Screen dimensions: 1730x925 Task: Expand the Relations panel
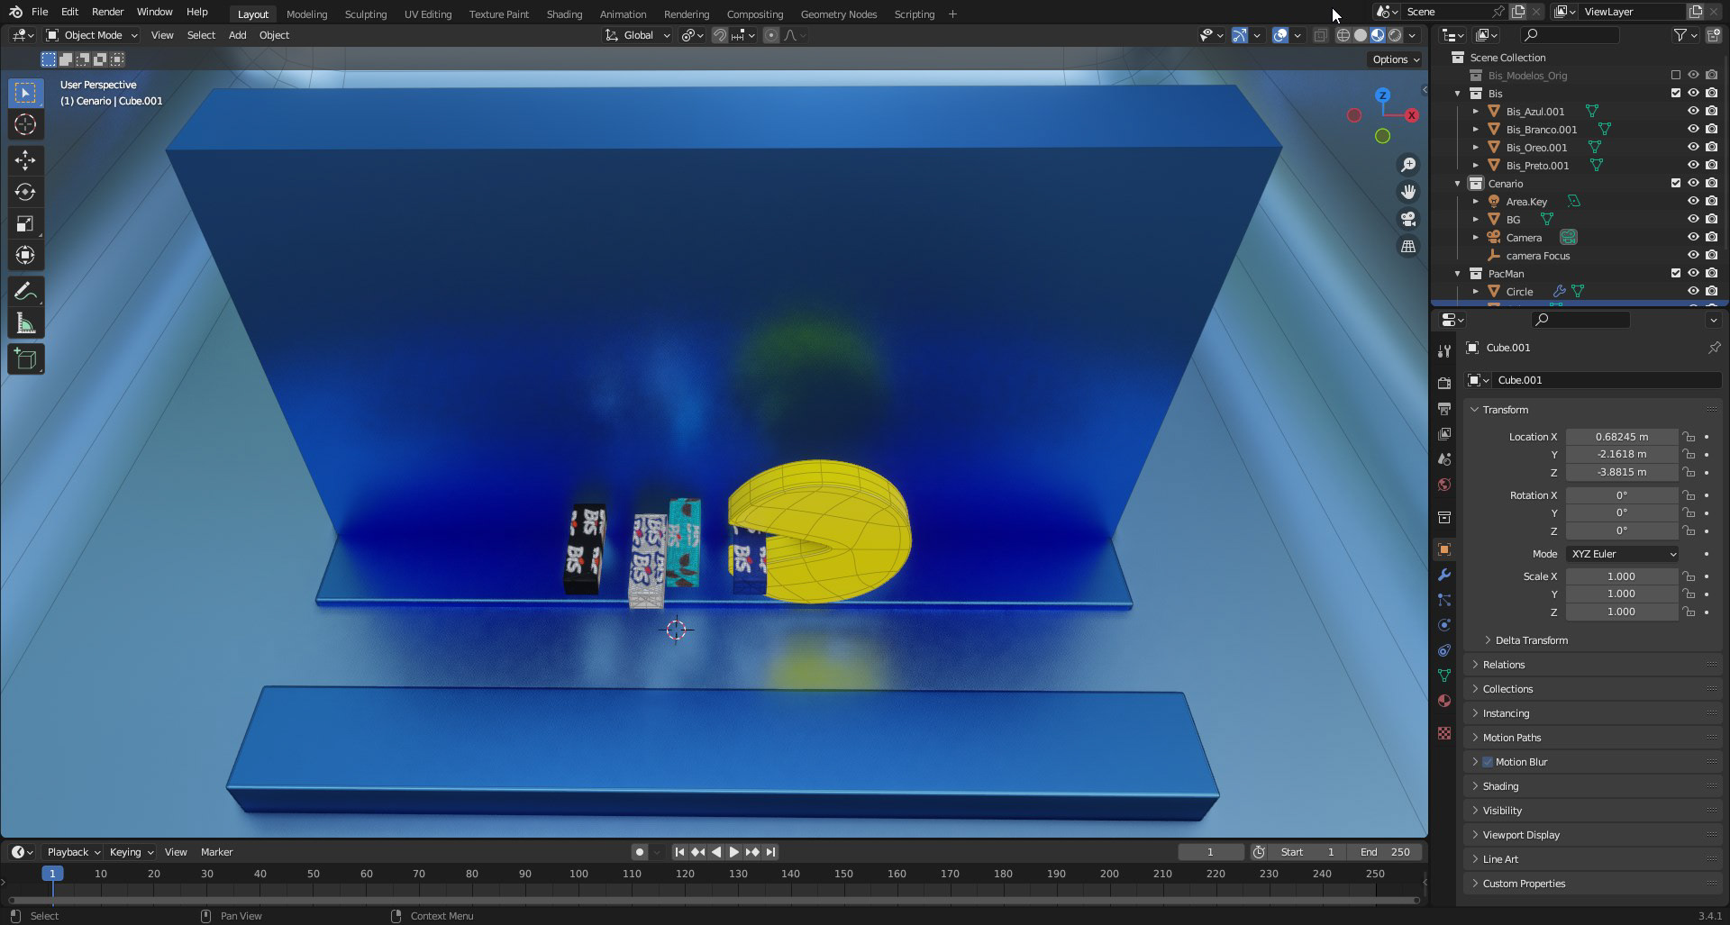pos(1503,665)
